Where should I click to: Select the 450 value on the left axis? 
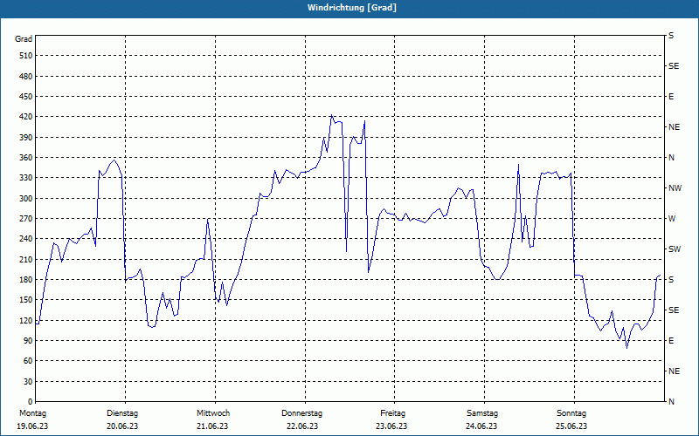point(25,97)
